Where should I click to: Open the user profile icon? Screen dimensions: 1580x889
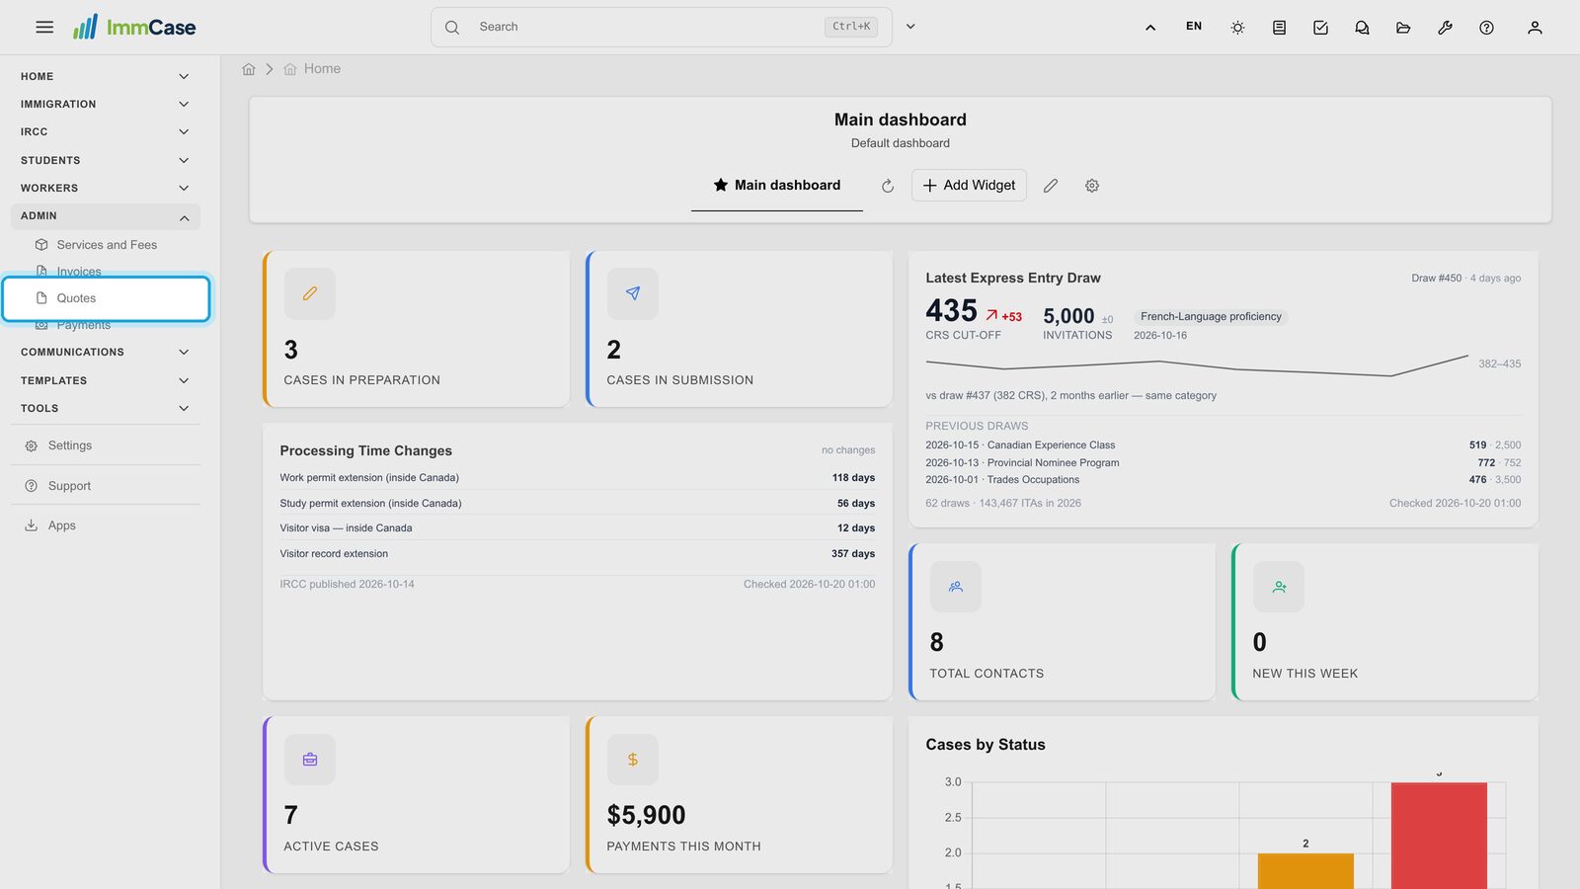(x=1535, y=28)
